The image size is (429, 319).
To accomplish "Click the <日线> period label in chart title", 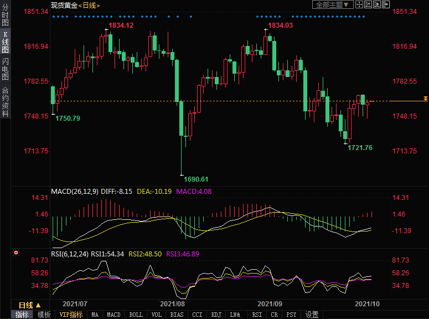I will [x=89, y=6].
